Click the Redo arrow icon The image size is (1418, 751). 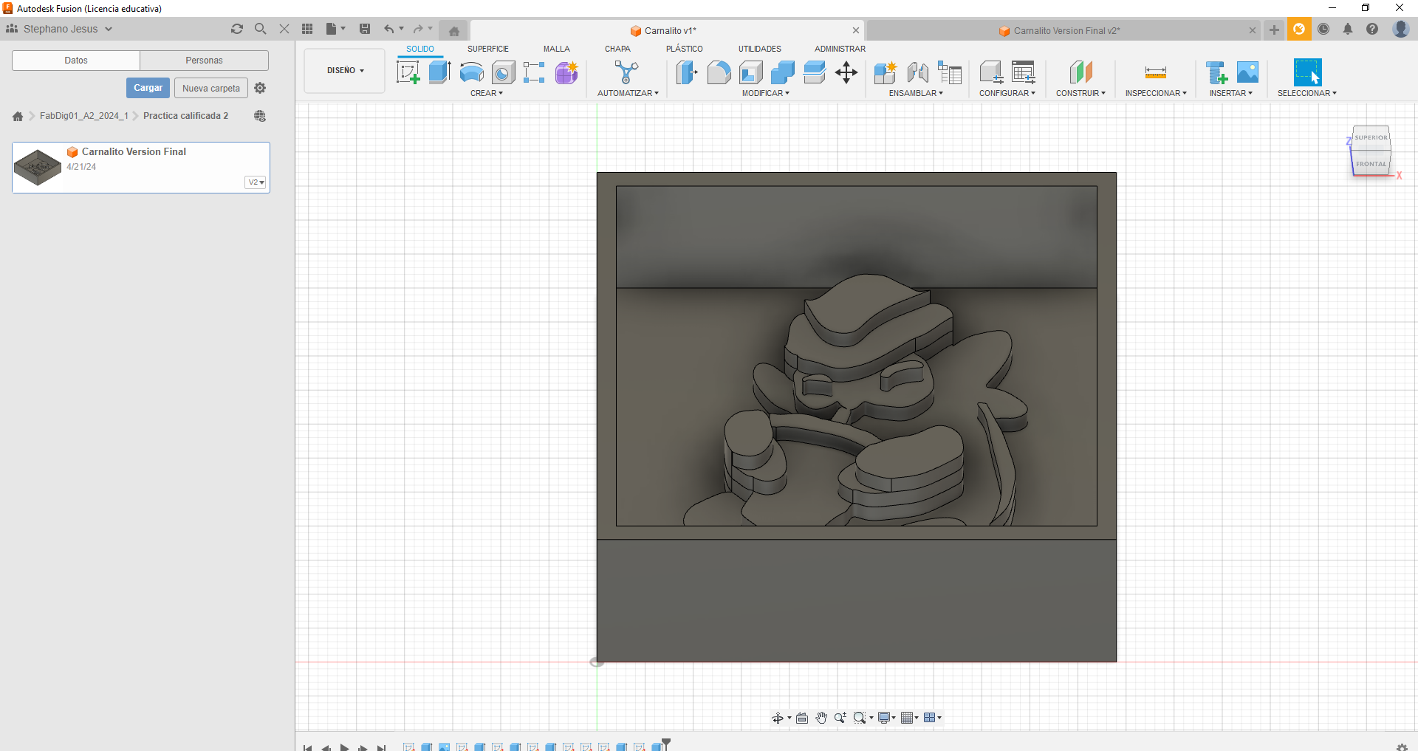[418, 29]
